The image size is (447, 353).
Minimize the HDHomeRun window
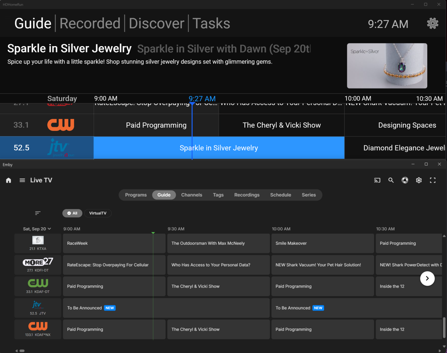[412, 4]
